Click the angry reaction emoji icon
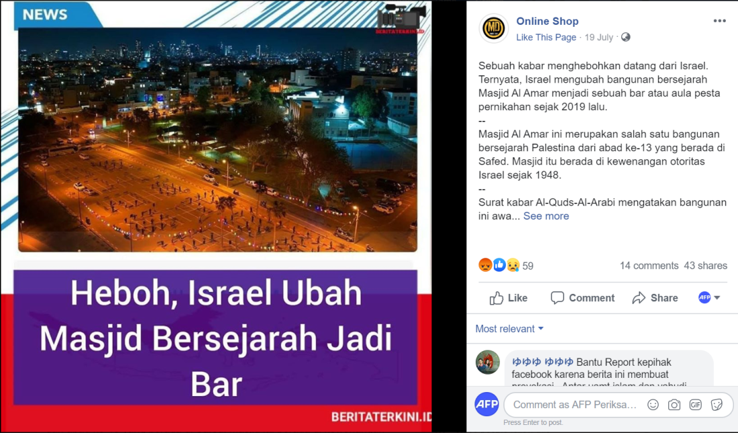This screenshot has width=738, height=433. point(485,265)
